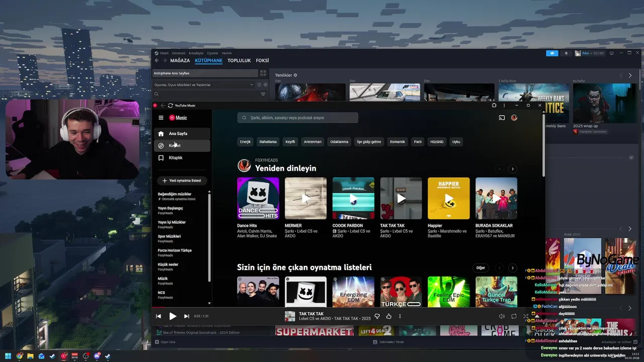Screen dimensions: 644x362
Task: Click the YouTube Music window back arrow
Action: (x=163, y=106)
